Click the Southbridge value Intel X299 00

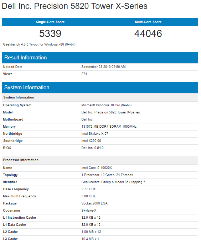pyautogui.click(x=91, y=141)
